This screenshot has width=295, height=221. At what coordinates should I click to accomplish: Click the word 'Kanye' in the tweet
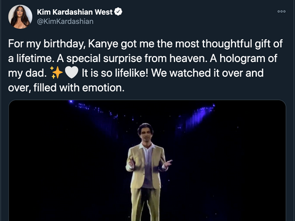point(103,44)
